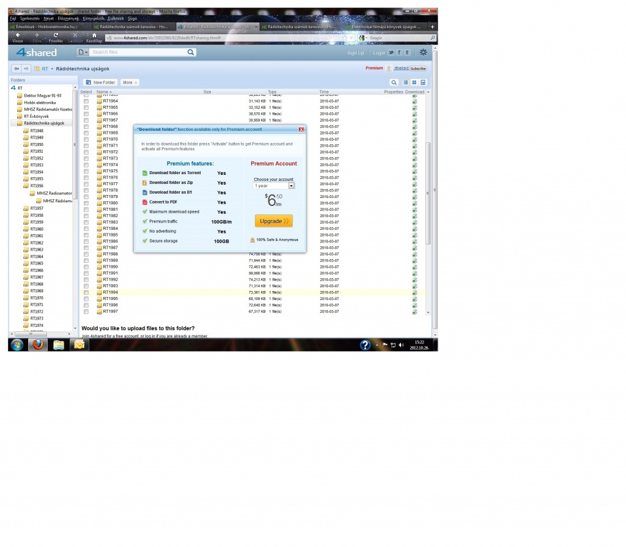Click the Login link

tap(378, 53)
